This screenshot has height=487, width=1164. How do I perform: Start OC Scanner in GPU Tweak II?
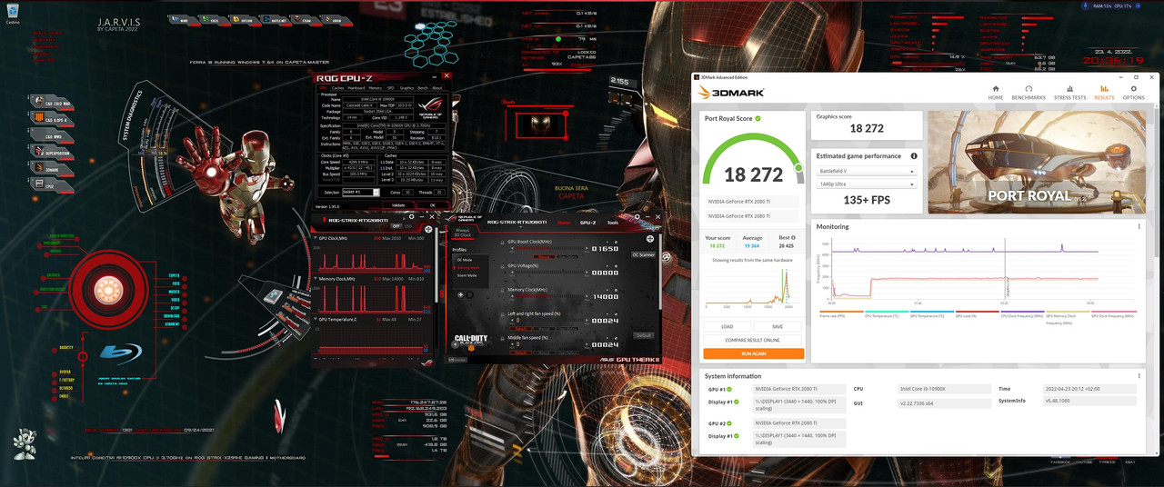643,254
